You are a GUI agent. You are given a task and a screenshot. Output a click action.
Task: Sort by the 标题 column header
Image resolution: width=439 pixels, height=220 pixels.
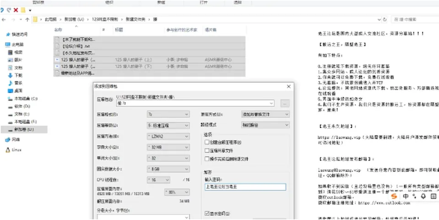pyautogui.click(x=119, y=30)
